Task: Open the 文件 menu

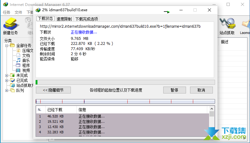Action: (18, 12)
